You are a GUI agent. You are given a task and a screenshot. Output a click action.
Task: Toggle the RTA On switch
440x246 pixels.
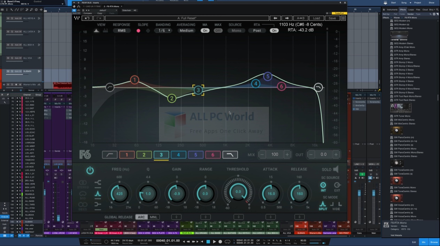pos(274,31)
